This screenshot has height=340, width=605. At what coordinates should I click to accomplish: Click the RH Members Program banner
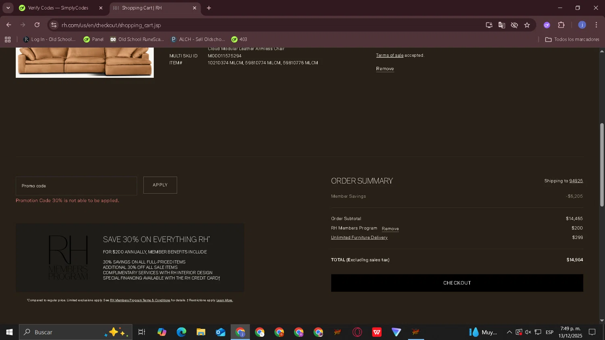click(130, 258)
